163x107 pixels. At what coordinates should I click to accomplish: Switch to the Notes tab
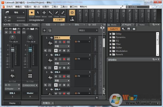click(142, 25)
